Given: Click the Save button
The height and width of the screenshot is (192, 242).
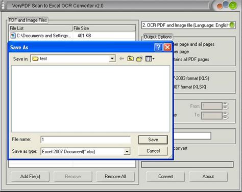Looking at the screenshot, I should (x=153, y=140).
